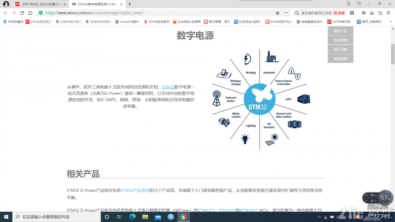
Task: Open the tab count indicator showing 2
Action: click(x=349, y=4)
